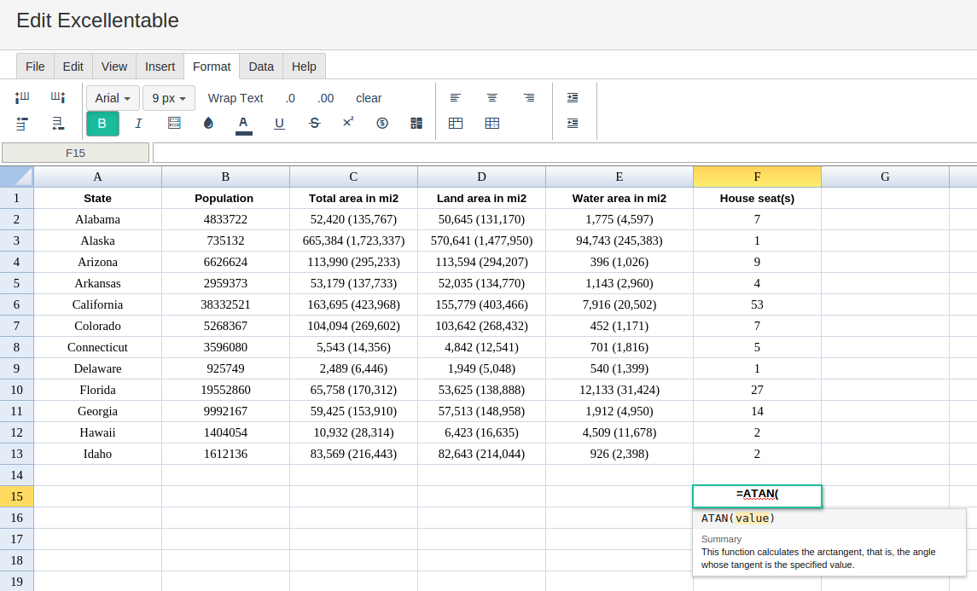Open the Data menu
977x591 pixels.
point(261,67)
